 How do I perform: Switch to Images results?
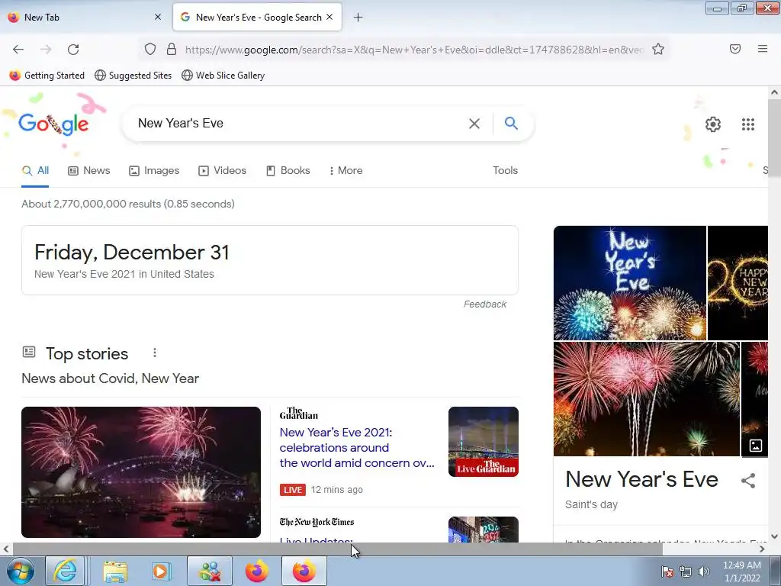click(x=154, y=170)
